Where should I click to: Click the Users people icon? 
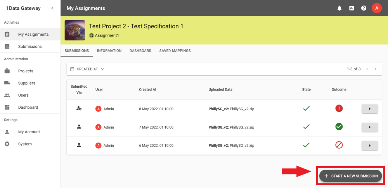[7, 96]
